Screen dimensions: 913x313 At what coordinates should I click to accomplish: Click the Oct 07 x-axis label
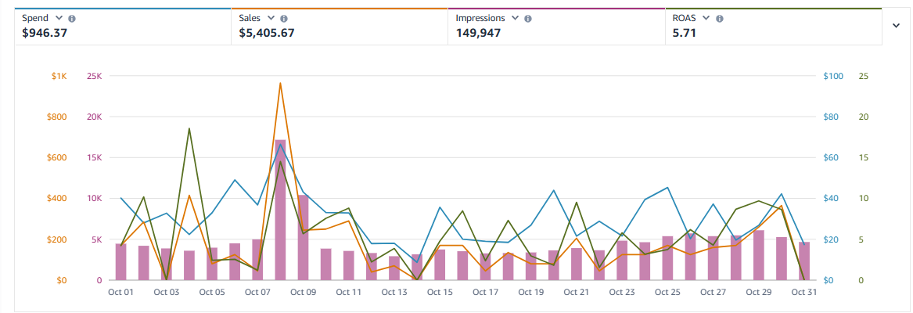[x=257, y=291]
